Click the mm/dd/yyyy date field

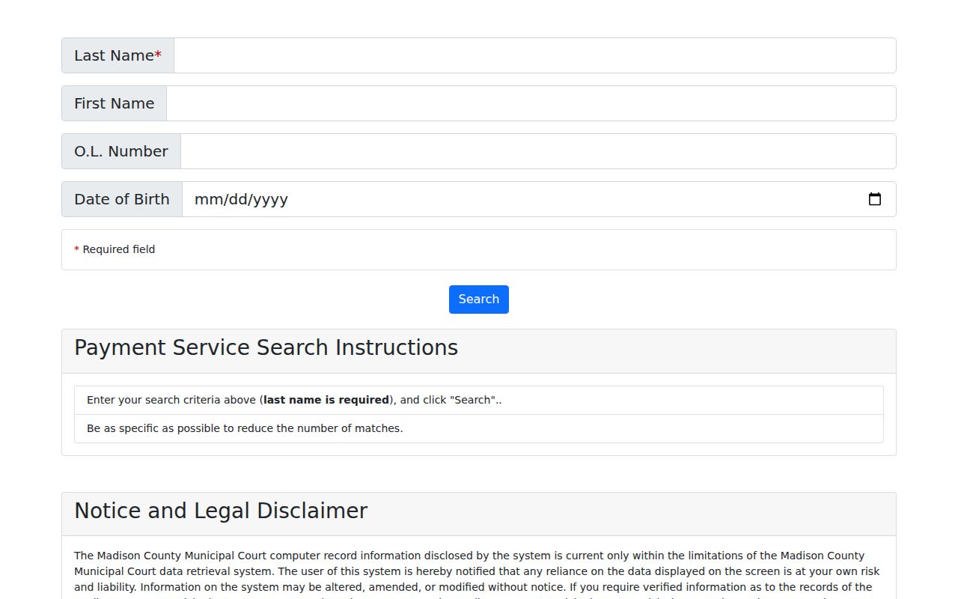tap(539, 199)
